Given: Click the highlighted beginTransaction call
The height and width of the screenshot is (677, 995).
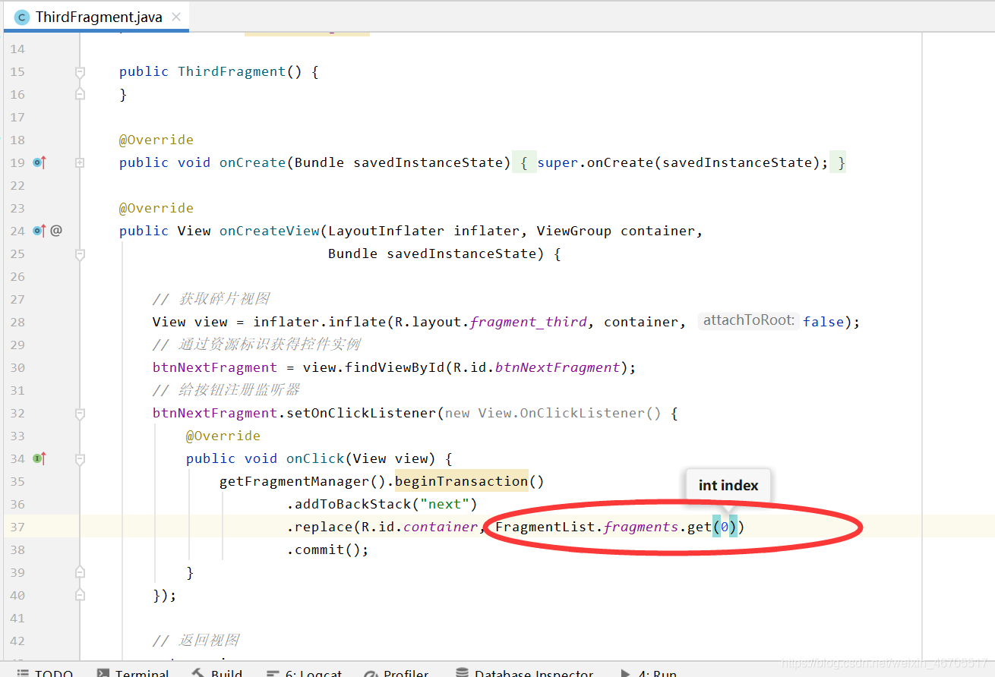Looking at the screenshot, I should (462, 481).
